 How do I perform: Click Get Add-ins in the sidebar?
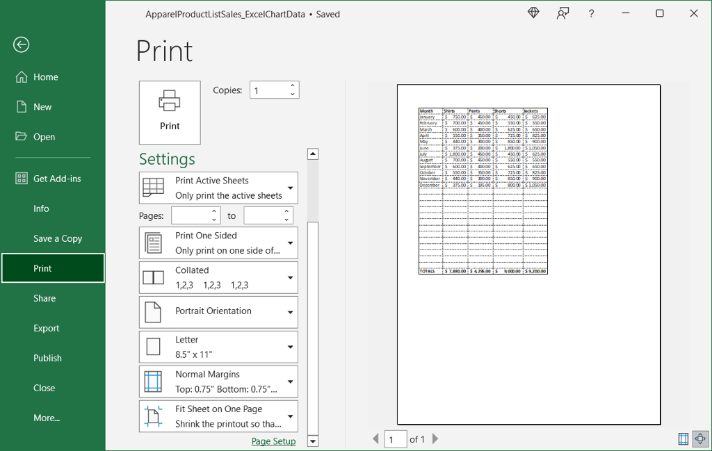(57, 179)
